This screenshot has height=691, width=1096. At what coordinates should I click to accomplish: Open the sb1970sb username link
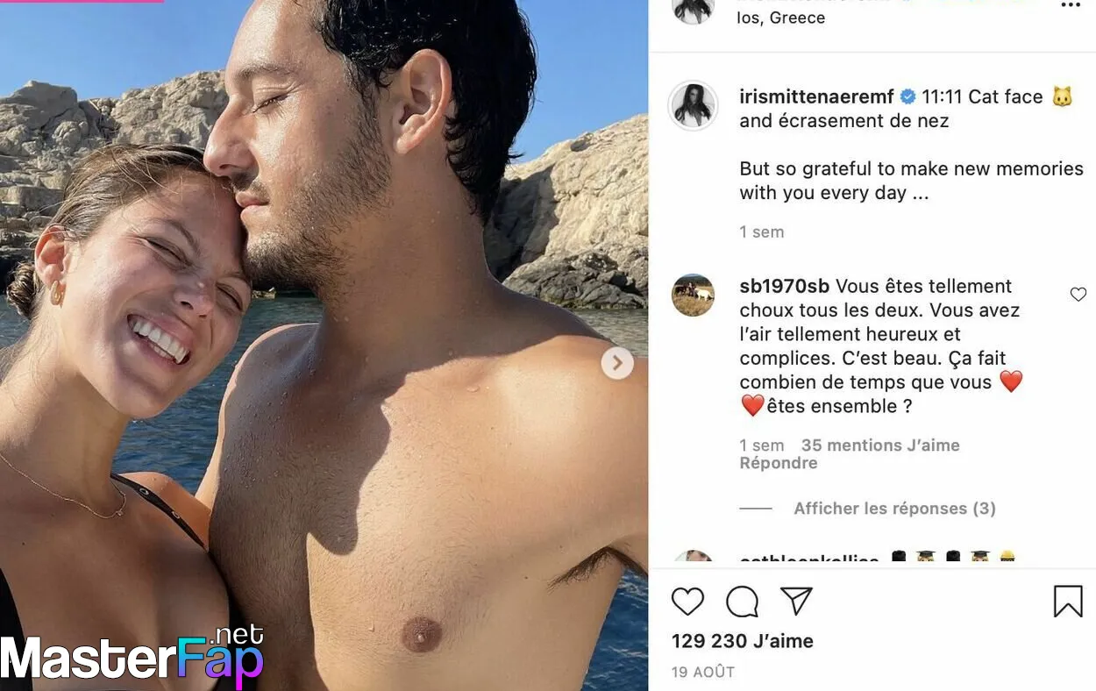pyautogui.click(x=785, y=287)
